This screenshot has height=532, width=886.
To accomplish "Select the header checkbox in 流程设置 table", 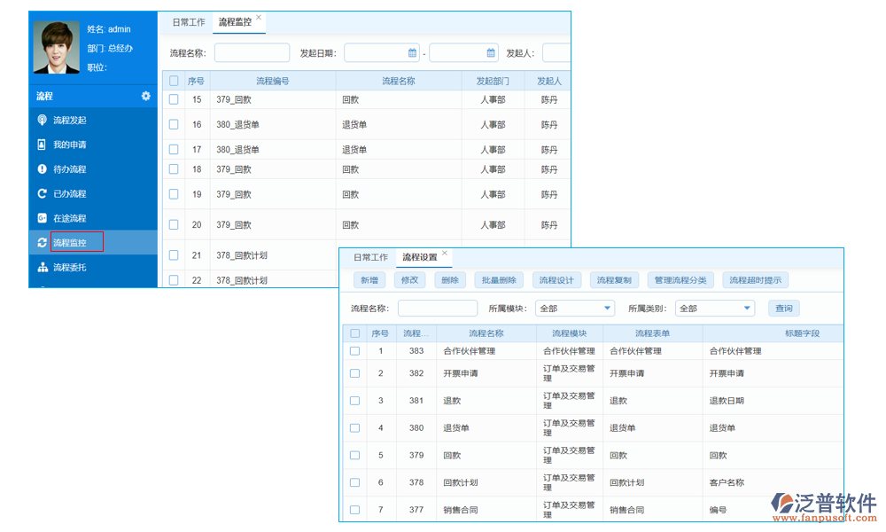I will pyautogui.click(x=355, y=332).
